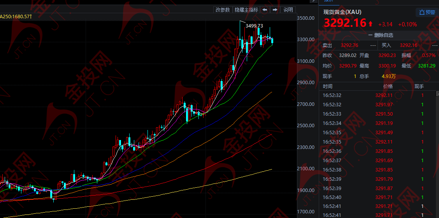Select the trade row priced 3291.49
This screenshot has width=439, height=218.
(x=377, y=133)
